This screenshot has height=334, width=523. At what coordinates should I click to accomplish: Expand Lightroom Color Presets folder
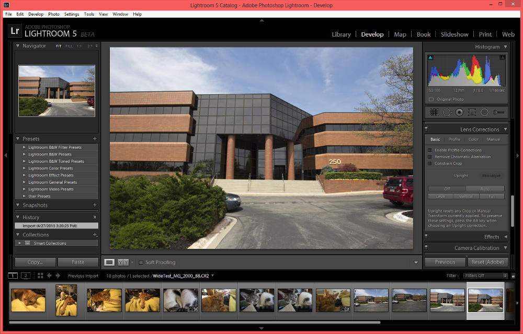[x=24, y=169]
